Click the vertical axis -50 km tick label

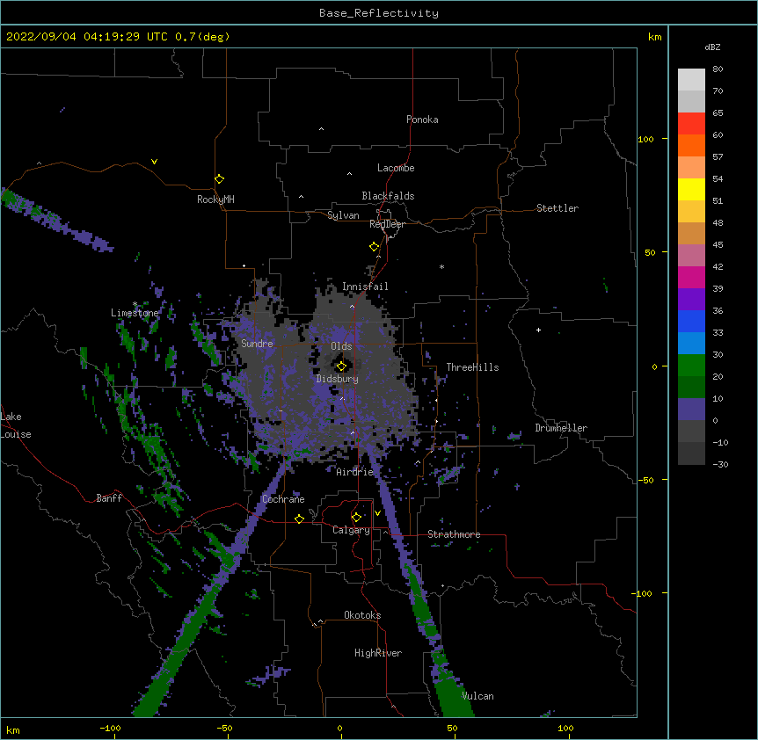(x=645, y=480)
